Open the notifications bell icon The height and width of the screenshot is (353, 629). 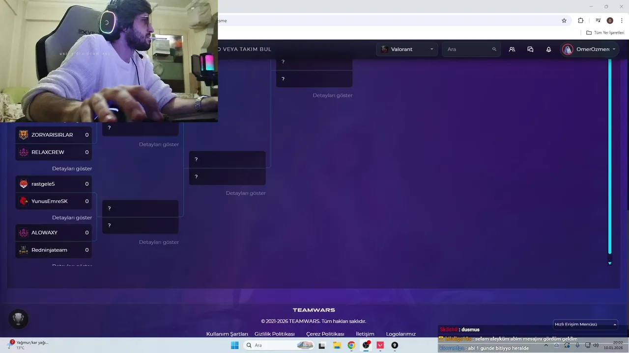pyautogui.click(x=548, y=49)
